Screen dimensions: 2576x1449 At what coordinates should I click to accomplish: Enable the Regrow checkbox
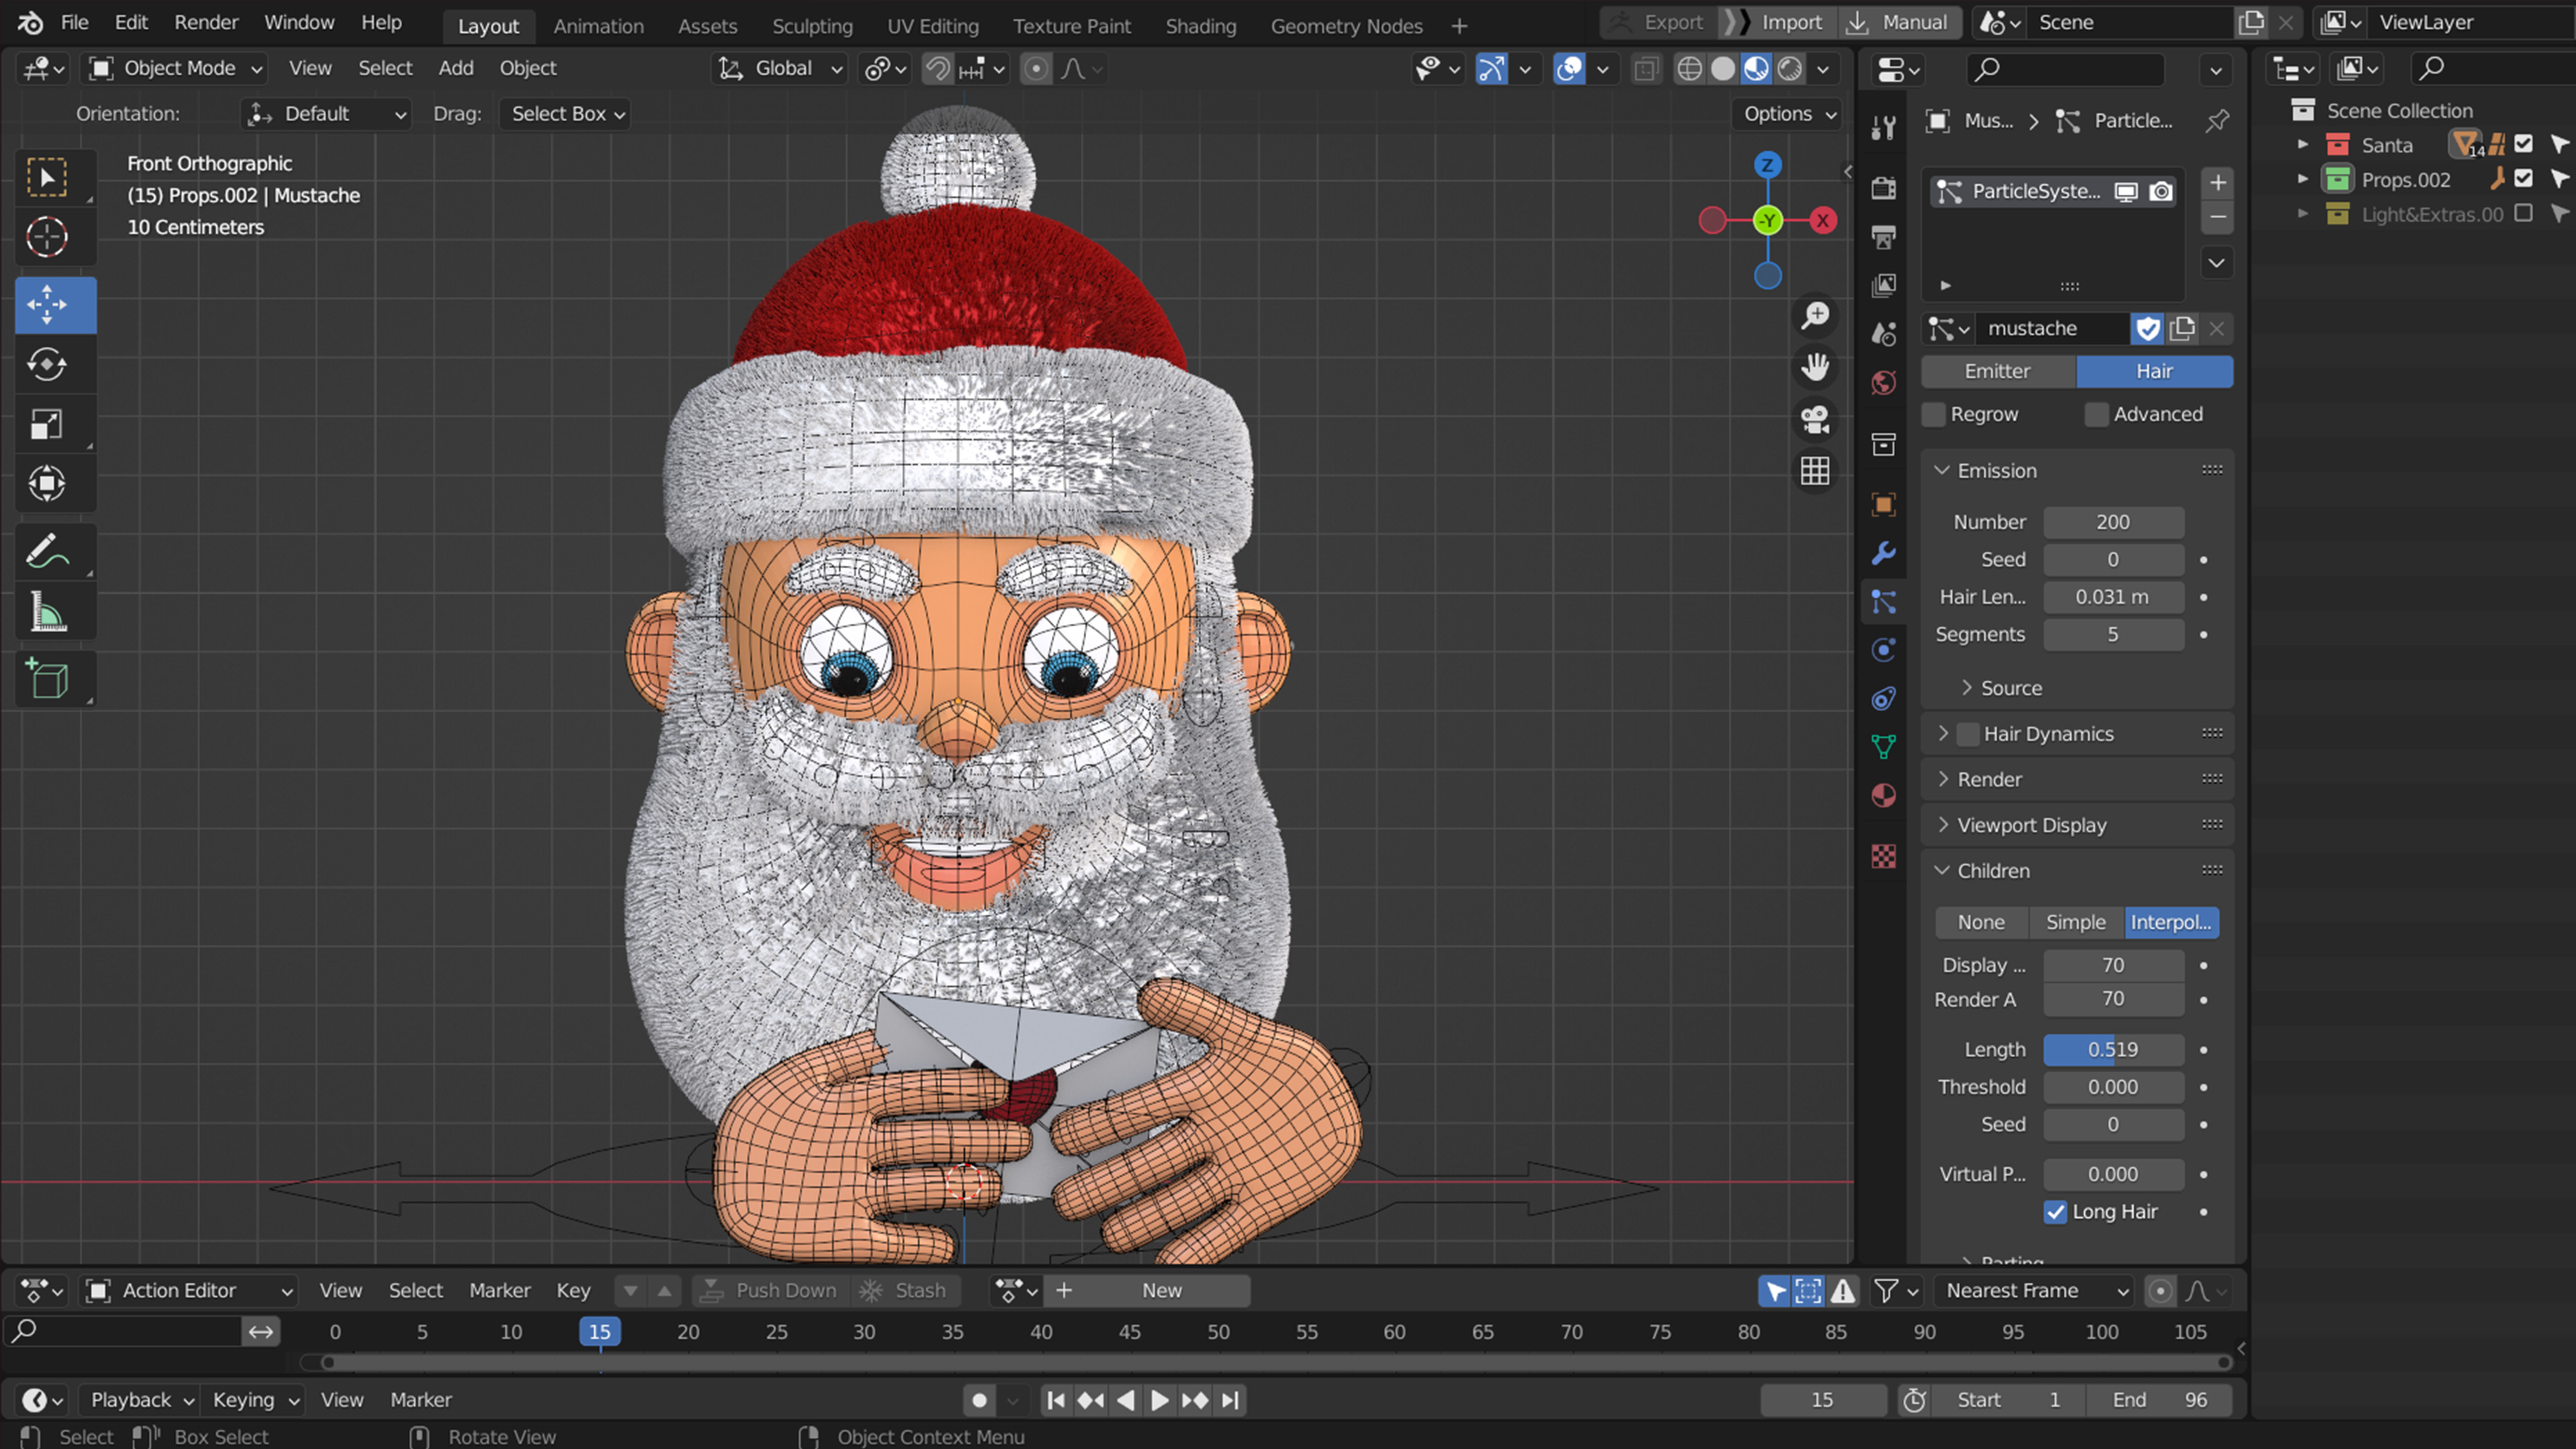point(1934,414)
